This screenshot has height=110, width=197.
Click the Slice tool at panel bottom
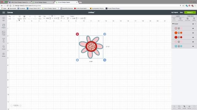point(174,107)
